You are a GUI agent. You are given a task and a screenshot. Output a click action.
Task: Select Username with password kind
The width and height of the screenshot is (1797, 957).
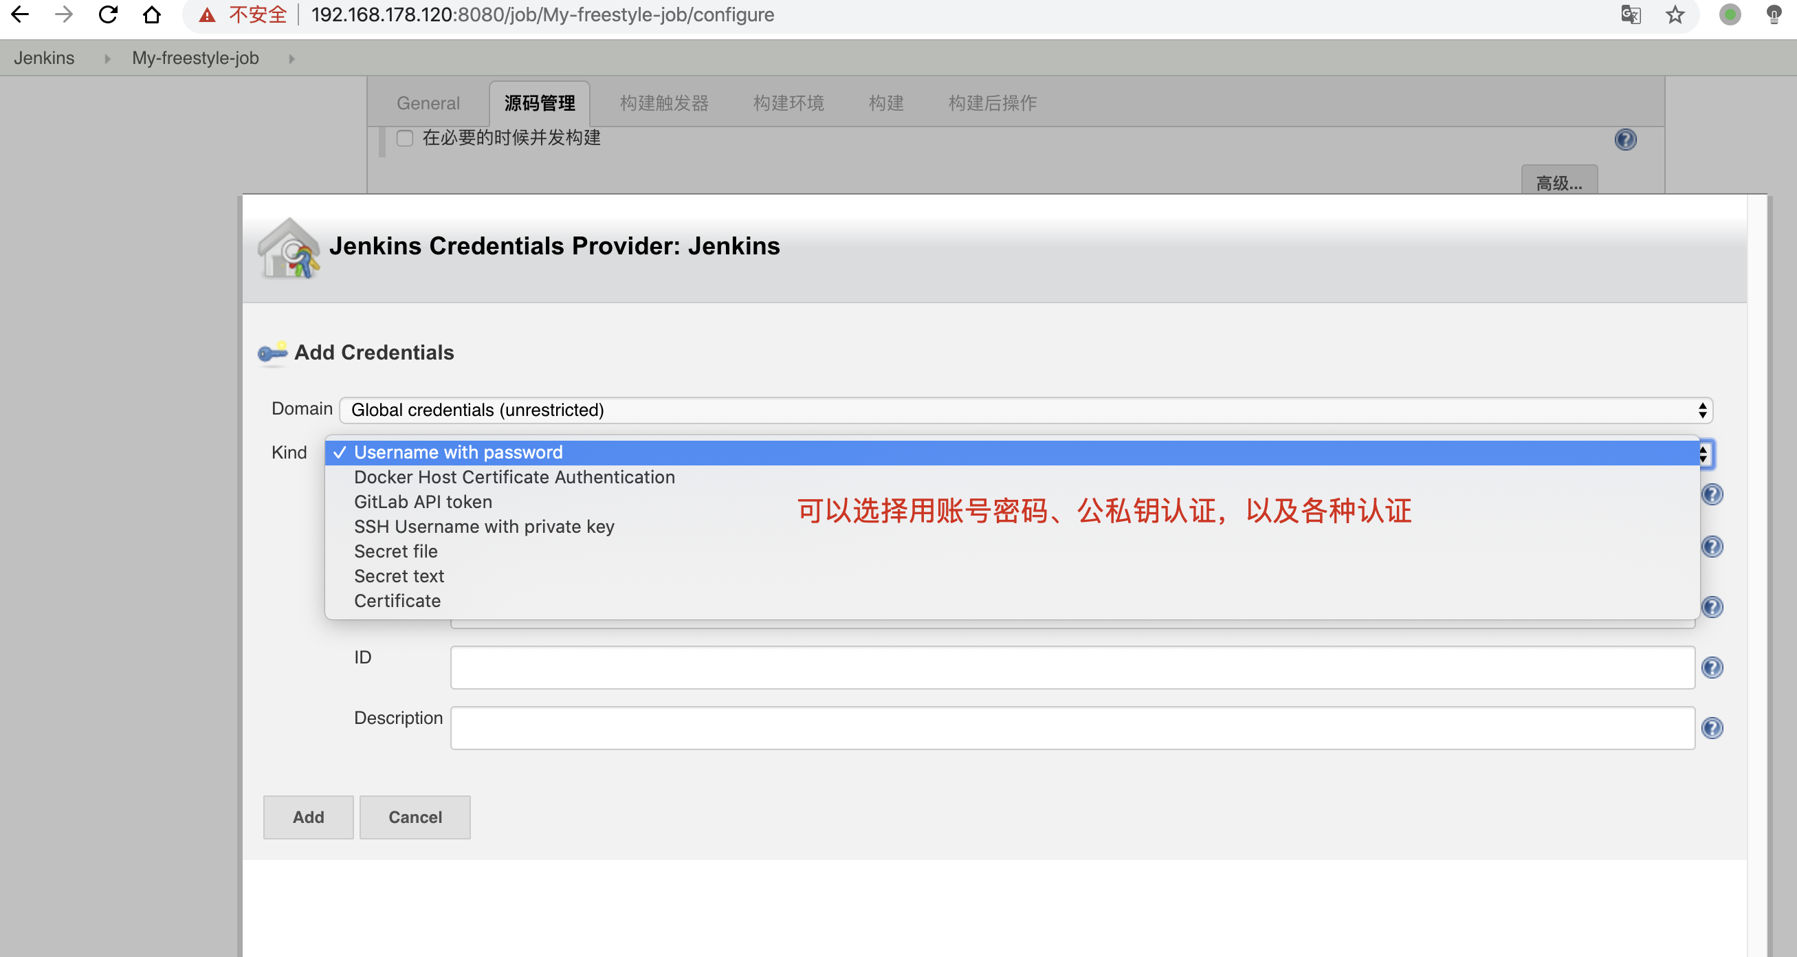pos(1011,452)
